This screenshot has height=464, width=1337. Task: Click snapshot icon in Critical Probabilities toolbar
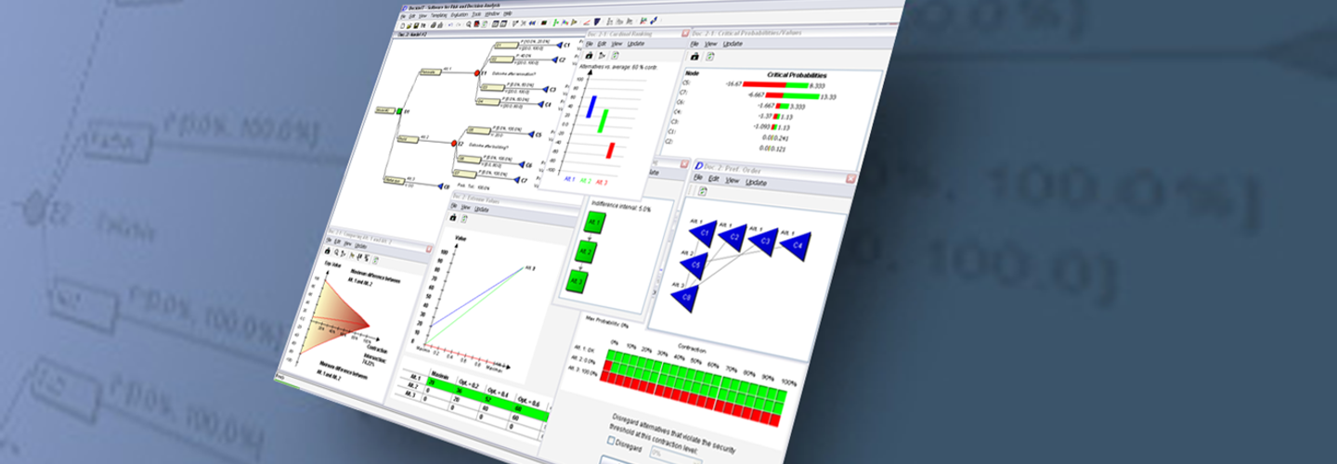click(694, 57)
